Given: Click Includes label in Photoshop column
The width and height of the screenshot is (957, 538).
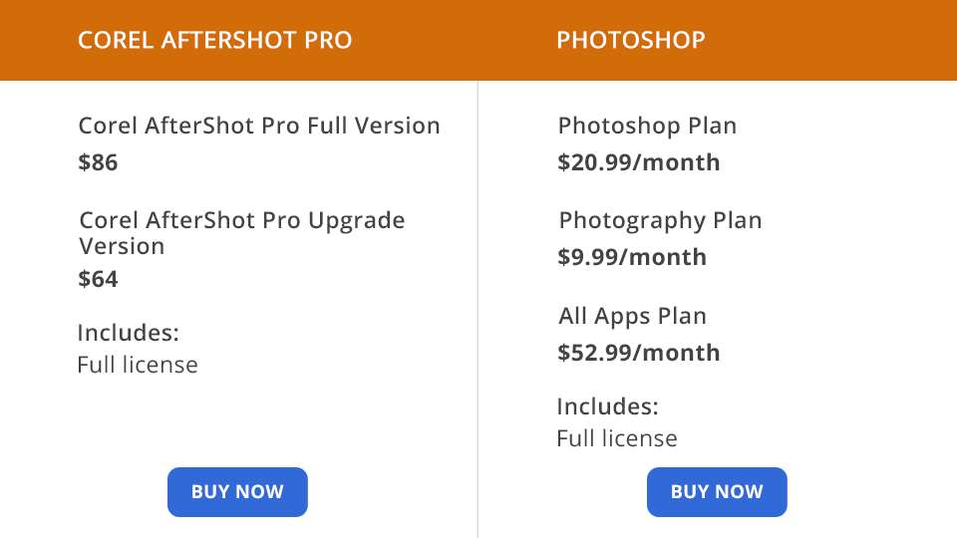Looking at the screenshot, I should pyautogui.click(x=607, y=406).
